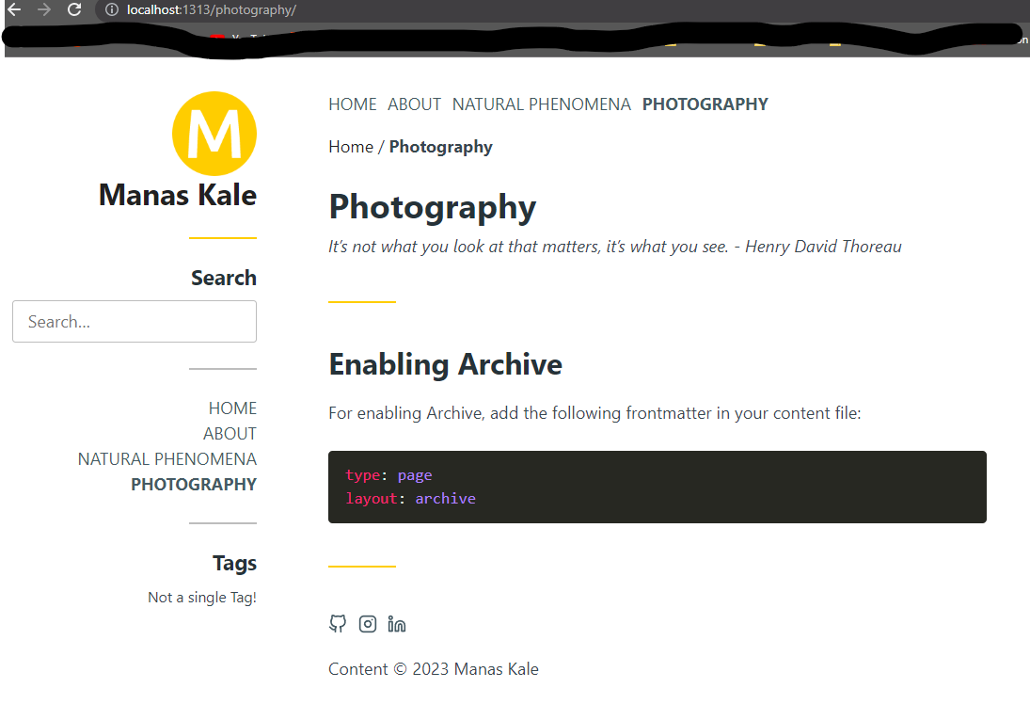
Task: Click the Manas Kale name in copyright footer
Action: pyautogui.click(x=496, y=668)
